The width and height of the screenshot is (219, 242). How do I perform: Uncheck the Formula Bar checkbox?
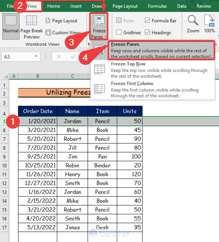[x=147, y=20]
